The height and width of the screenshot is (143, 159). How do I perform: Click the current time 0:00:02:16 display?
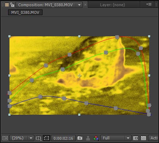[x=63, y=138]
